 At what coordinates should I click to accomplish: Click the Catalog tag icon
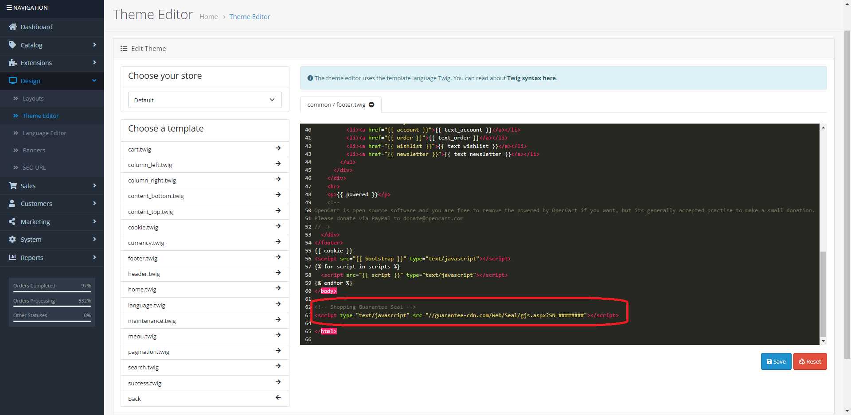pos(12,45)
